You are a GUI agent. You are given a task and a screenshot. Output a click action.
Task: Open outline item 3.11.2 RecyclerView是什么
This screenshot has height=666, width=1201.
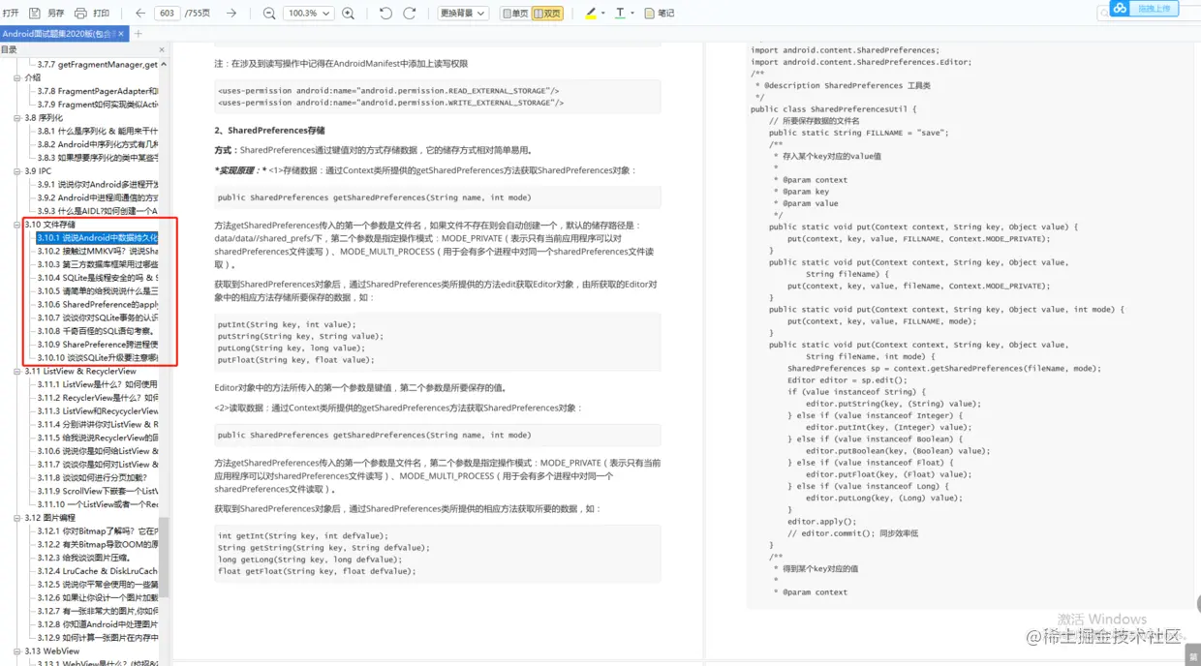[x=97, y=398]
